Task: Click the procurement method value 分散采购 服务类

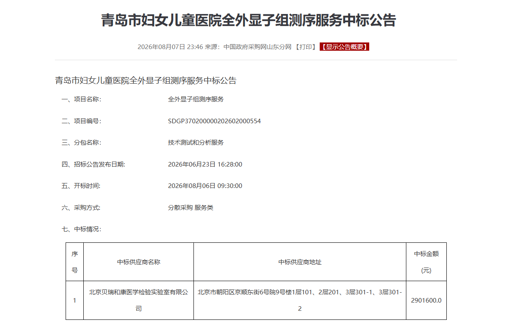Action: pos(191,208)
